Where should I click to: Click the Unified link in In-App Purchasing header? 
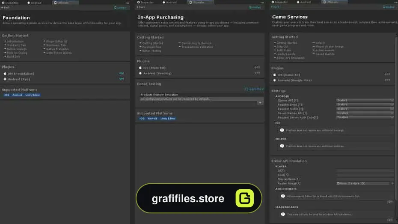tap(255, 7)
